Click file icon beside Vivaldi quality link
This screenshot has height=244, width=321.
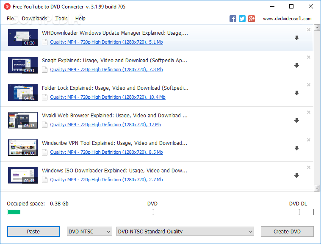44,125
